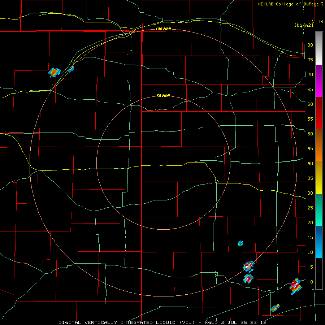The height and width of the screenshot is (325, 325).
Task: Click the 60 value on color scale
Action: [x=310, y=104]
